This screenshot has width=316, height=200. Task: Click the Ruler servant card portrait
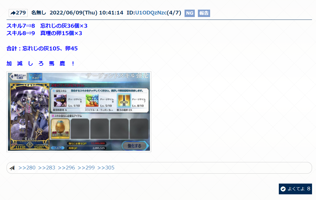(x=30, y=113)
